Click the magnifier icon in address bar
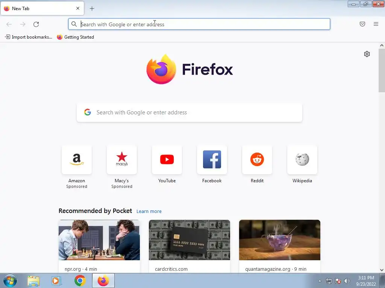The image size is (385, 288). (x=74, y=24)
